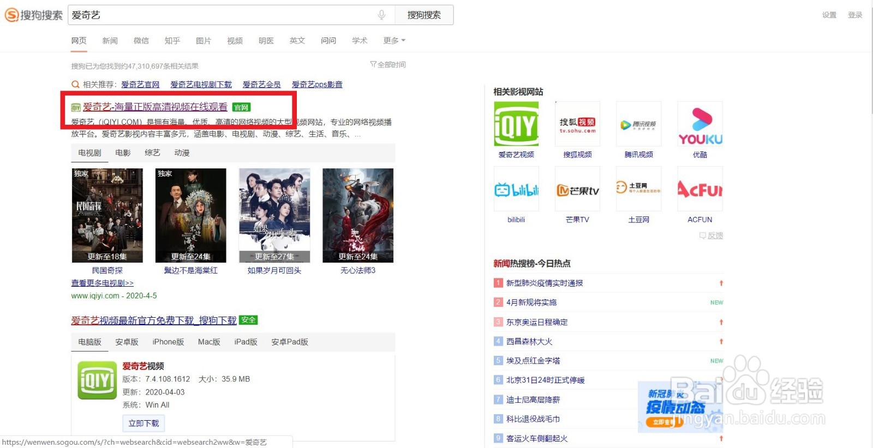Switch to the 图片 search tab
The width and height of the screenshot is (873, 448).
tap(203, 40)
